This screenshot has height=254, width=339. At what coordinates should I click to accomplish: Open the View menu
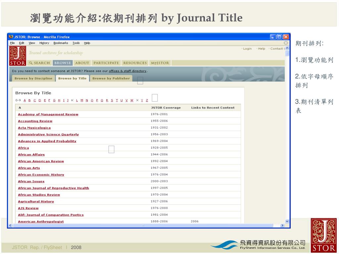click(32, 43)
